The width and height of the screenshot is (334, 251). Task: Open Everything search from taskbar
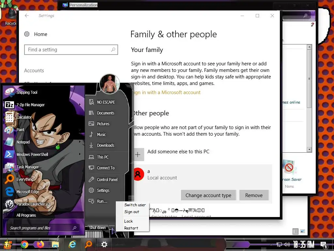pos(88,244)
